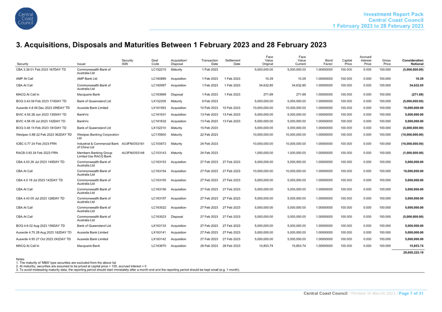Click the '1 February 2023 to 28 February 2023' header line
Viewport: 442px width, 312px height.
[x=378, y=26]
